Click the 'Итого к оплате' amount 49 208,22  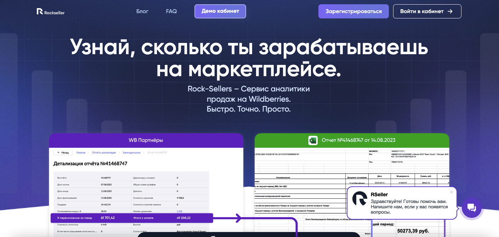tap(183, 218)
